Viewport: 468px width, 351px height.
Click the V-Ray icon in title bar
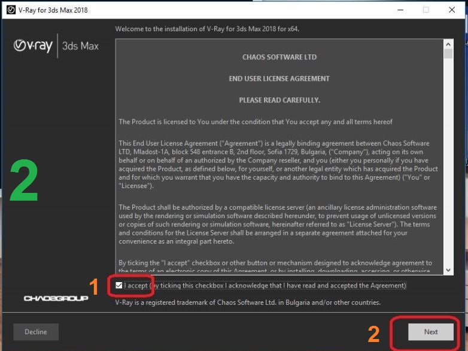11,10
